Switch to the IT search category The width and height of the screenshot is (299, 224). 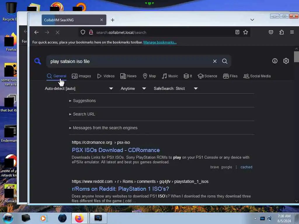pos(188,76)
